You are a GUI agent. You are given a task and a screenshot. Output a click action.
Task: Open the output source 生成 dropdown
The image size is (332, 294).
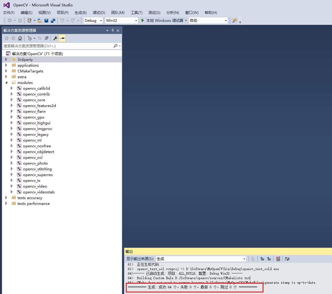[x=201, y=259]
